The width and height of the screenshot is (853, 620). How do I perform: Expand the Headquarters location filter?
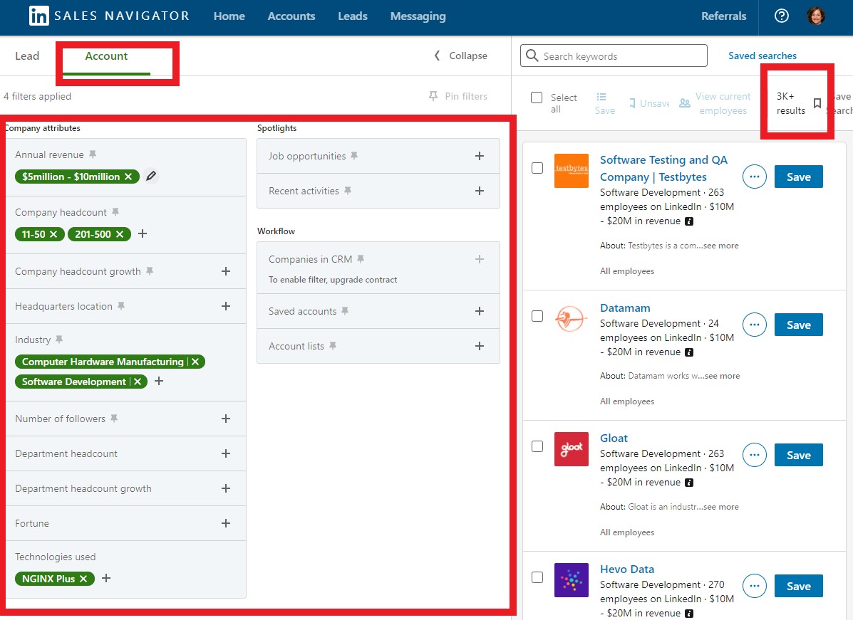(x=226, y=306)
